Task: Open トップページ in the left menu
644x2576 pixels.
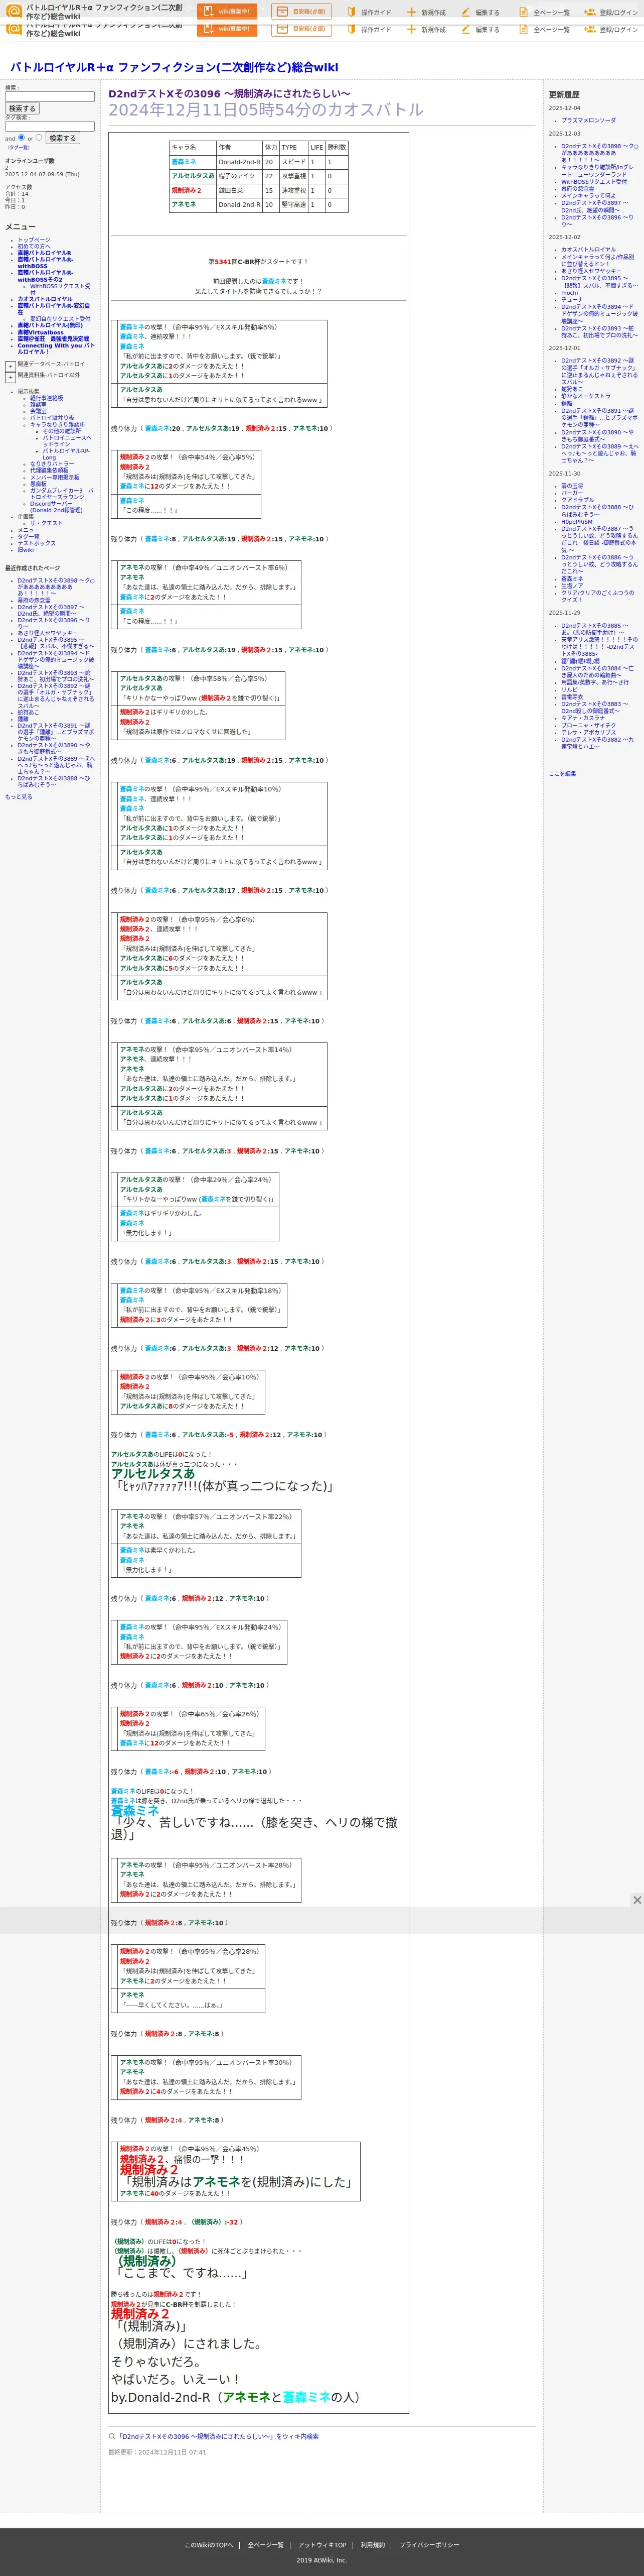Action: (x=34, y=240)
